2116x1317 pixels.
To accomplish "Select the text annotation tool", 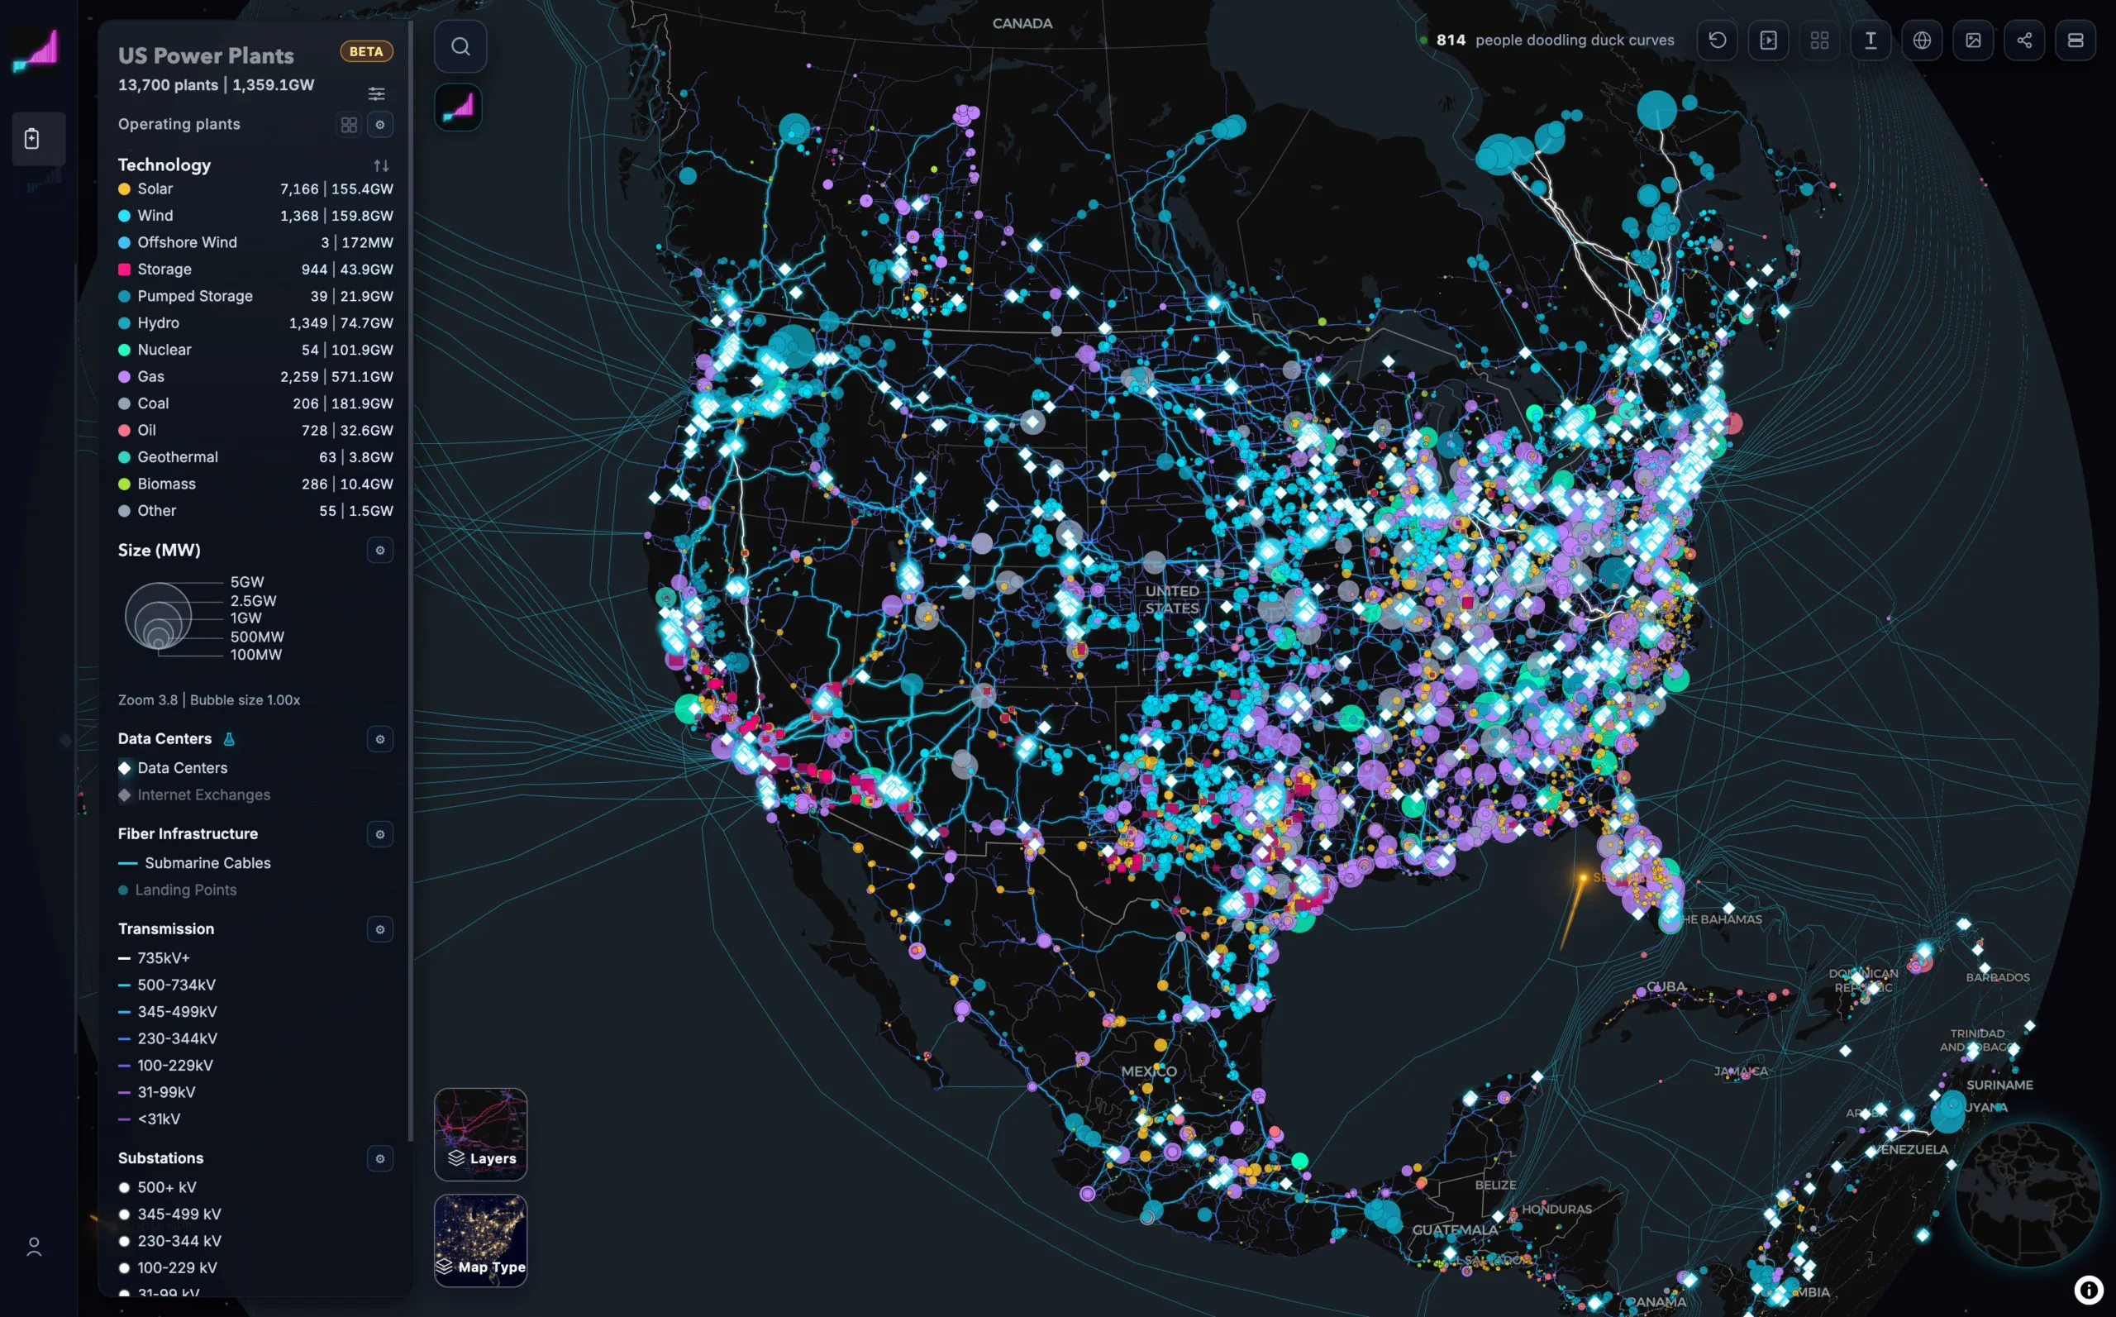I will point(1871,40).
